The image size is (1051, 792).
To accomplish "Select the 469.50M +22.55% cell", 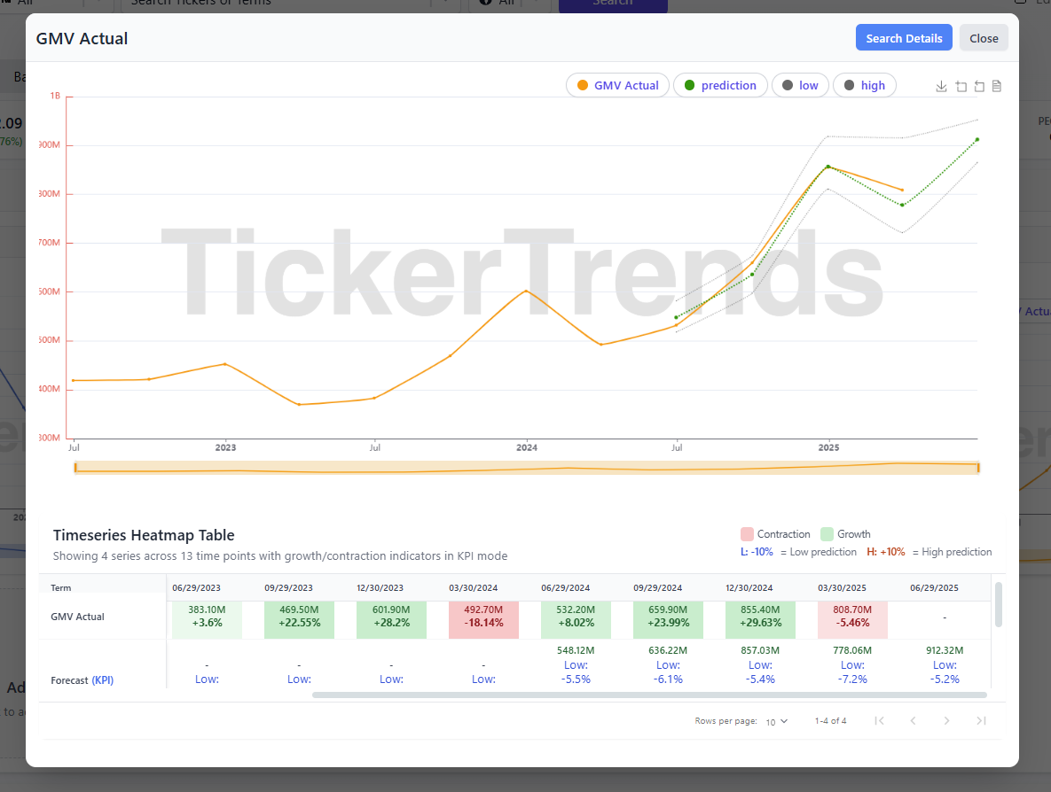I will point(299,619).
